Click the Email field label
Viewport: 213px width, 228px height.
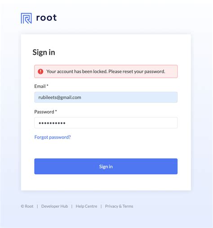40,86
